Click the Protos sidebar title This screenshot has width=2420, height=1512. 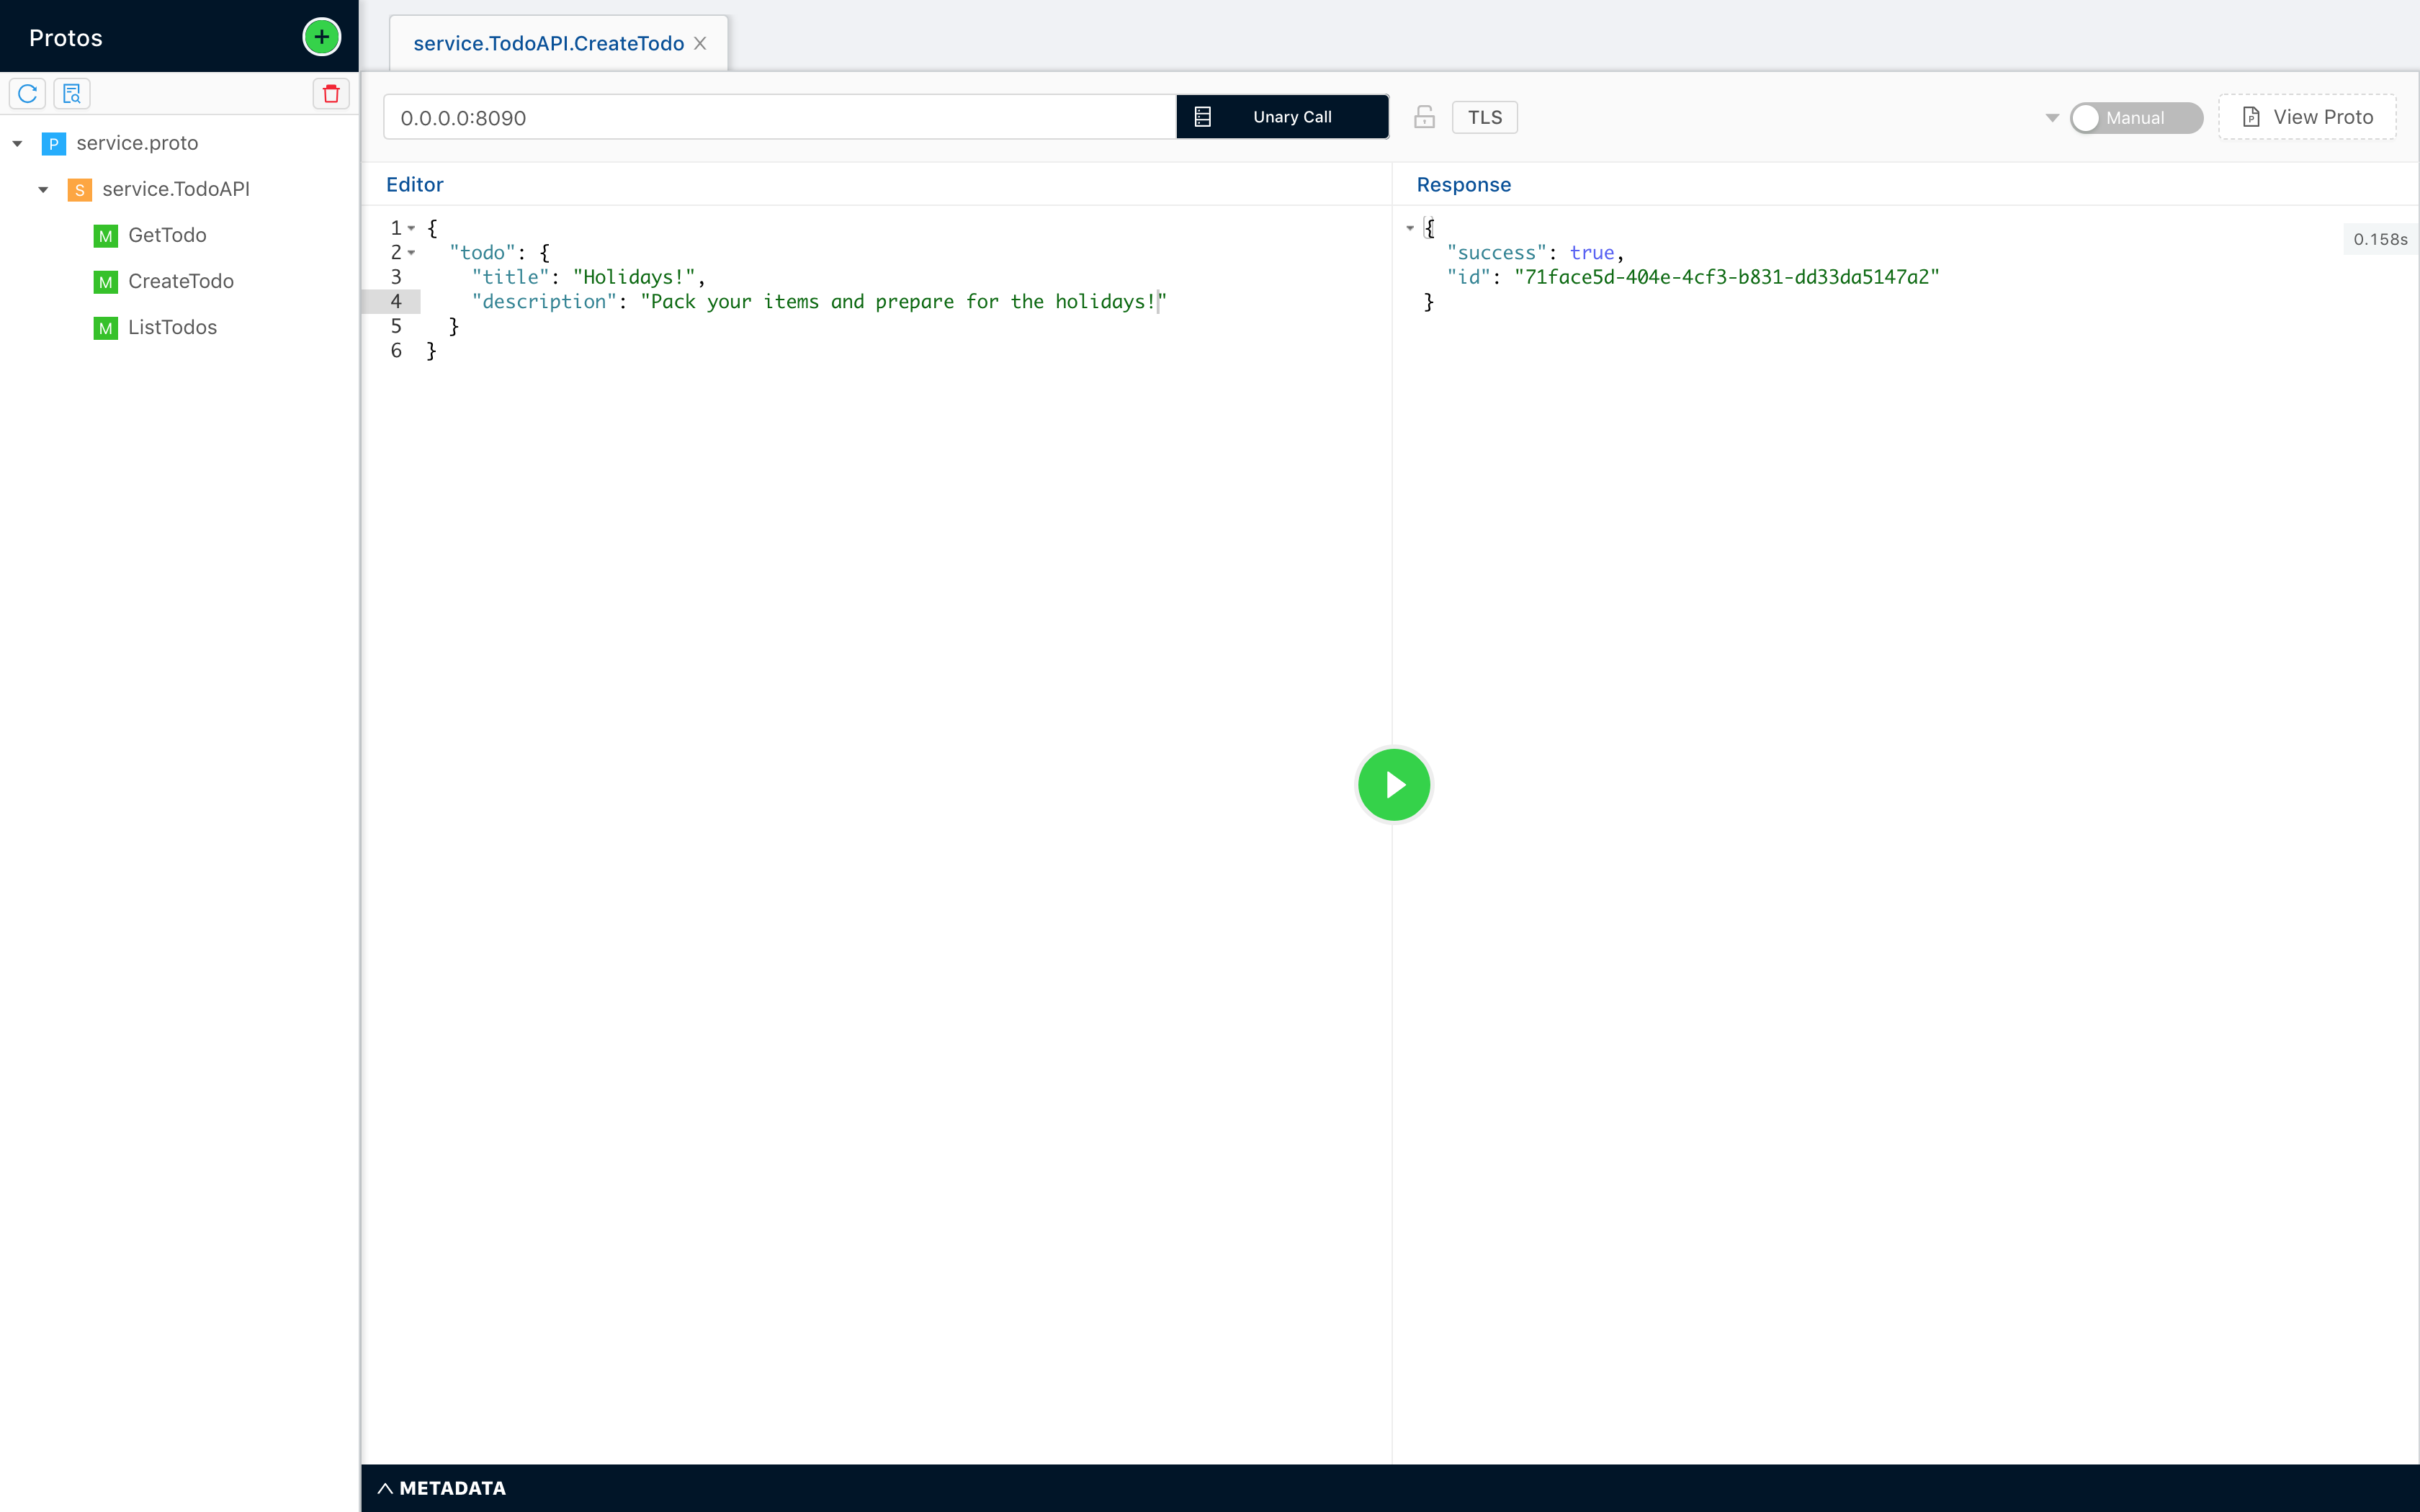click(x=66, y=38)
